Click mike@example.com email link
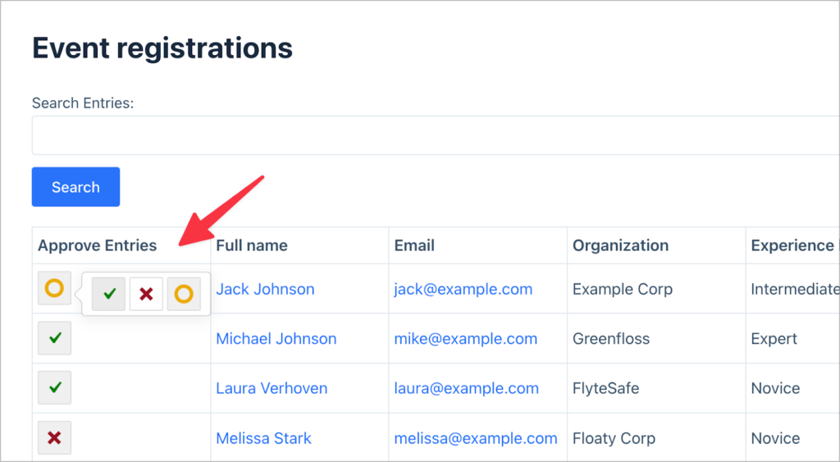The image size is (840, 462). coord(465,339)
